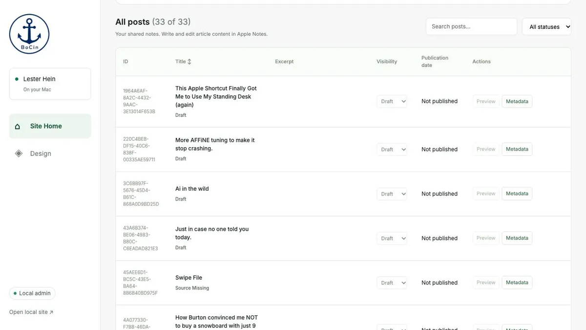Preview the Standing Desk shortcut post
The image size is (586, 330).
(486, 101)
